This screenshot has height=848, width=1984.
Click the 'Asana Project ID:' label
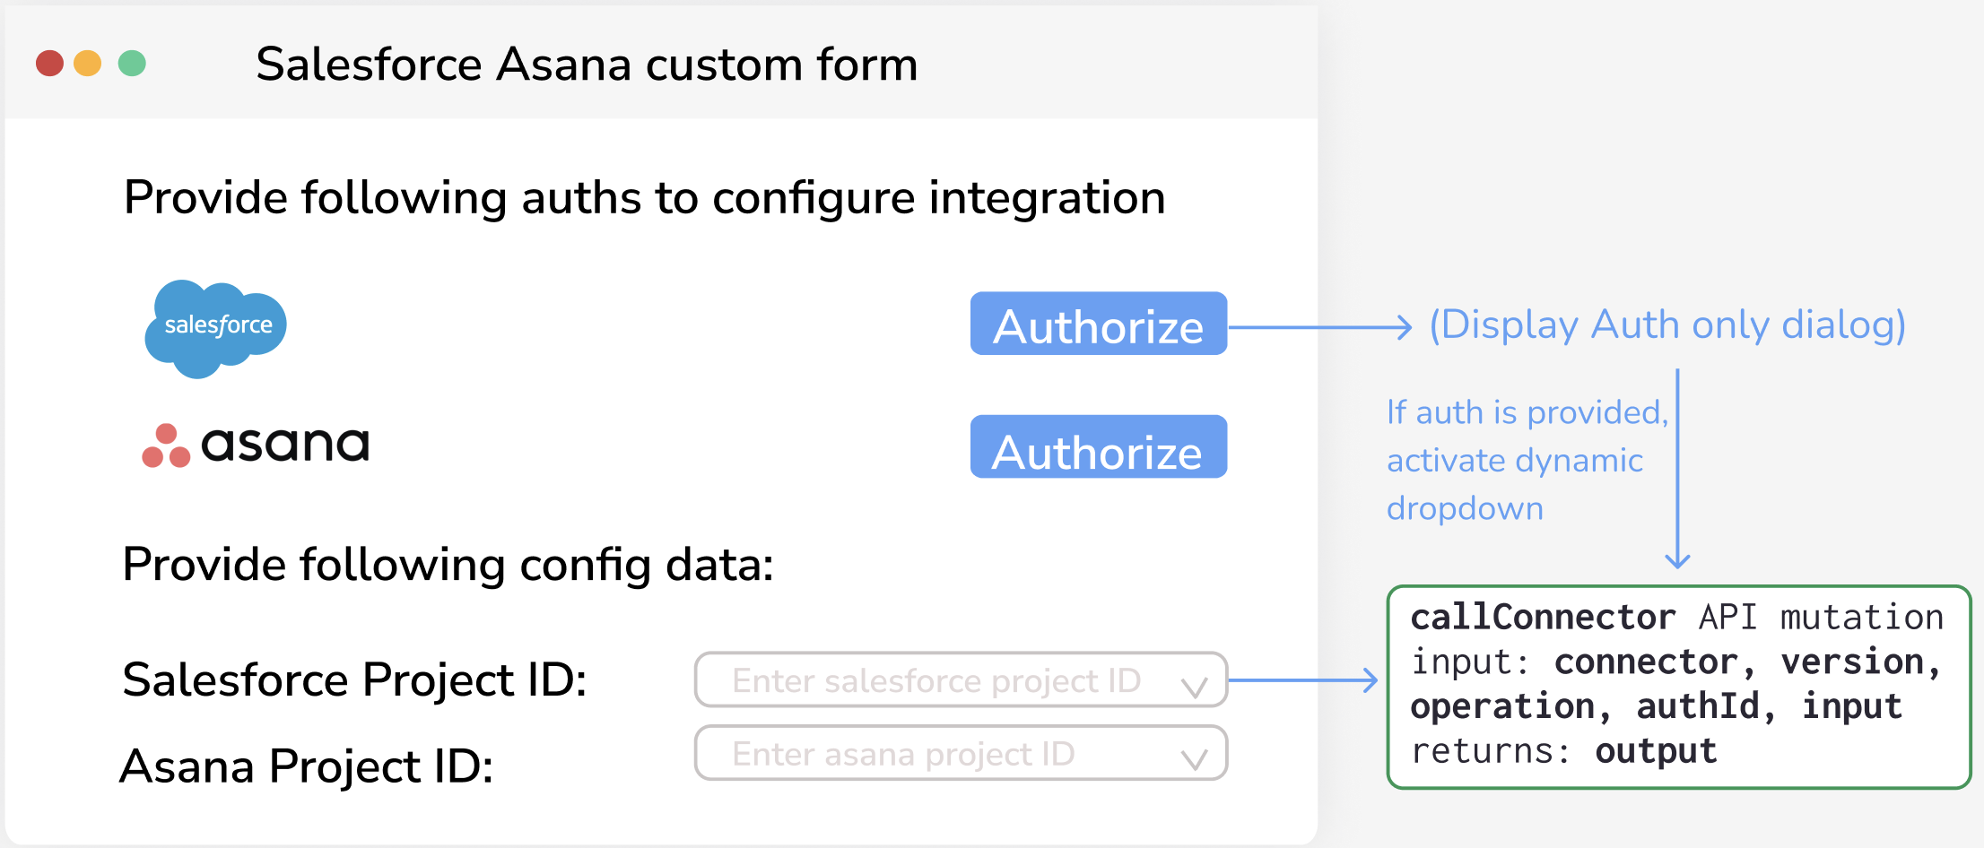(x=307, y=766)
